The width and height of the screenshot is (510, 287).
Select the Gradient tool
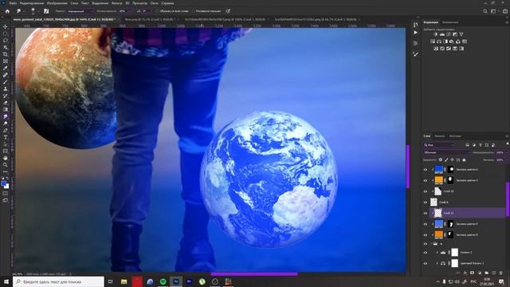tap(6, 109)
